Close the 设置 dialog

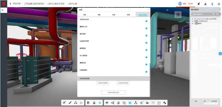click(148, 10)
